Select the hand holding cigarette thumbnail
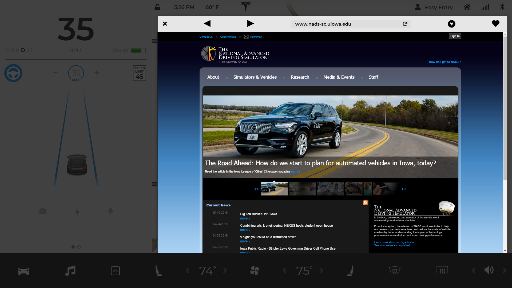The image size is (512, 288). point(386,189)
